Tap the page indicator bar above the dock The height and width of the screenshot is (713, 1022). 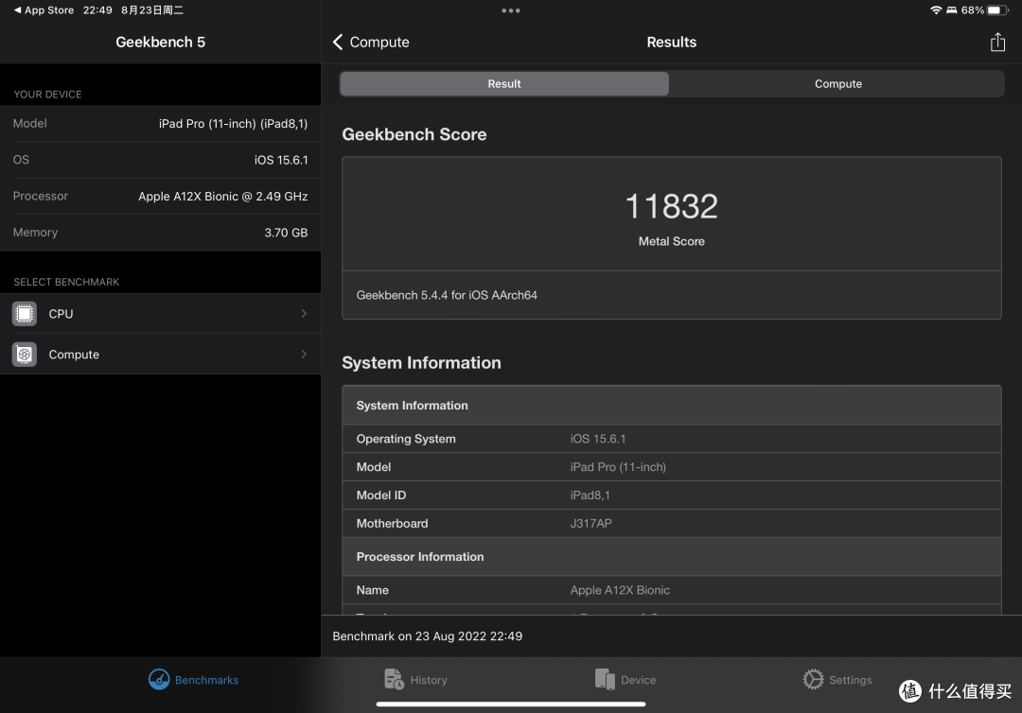pyautogui.click(x=511, y=704)
